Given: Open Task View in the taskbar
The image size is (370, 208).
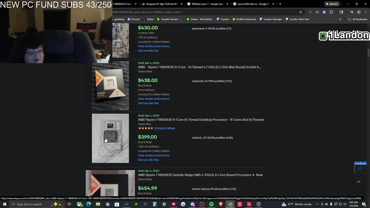Looking at the screenshot, I should click(x=69, y=204).
